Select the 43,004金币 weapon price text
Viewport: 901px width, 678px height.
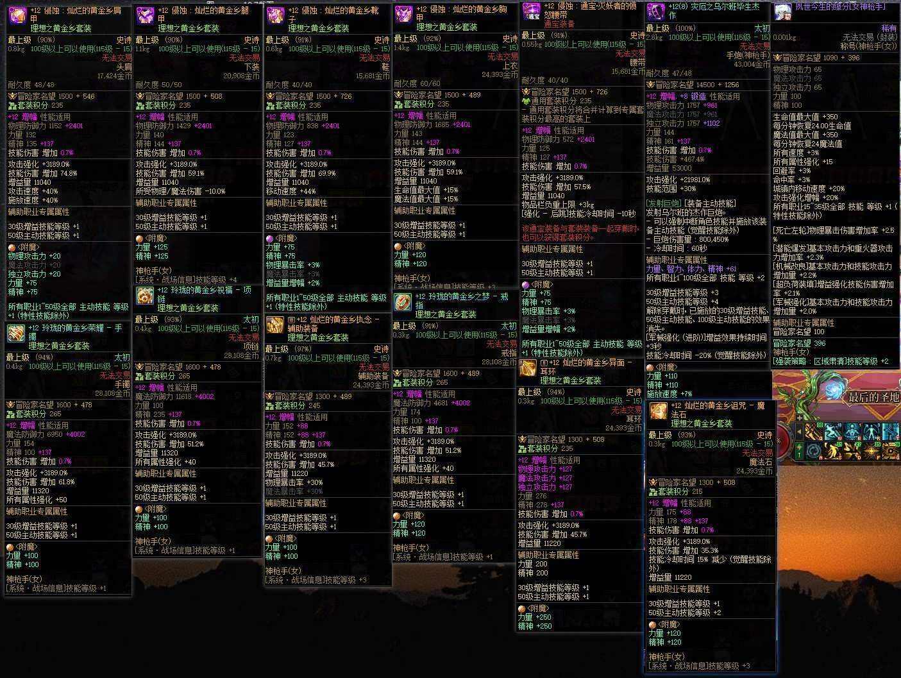coord(752,64)
